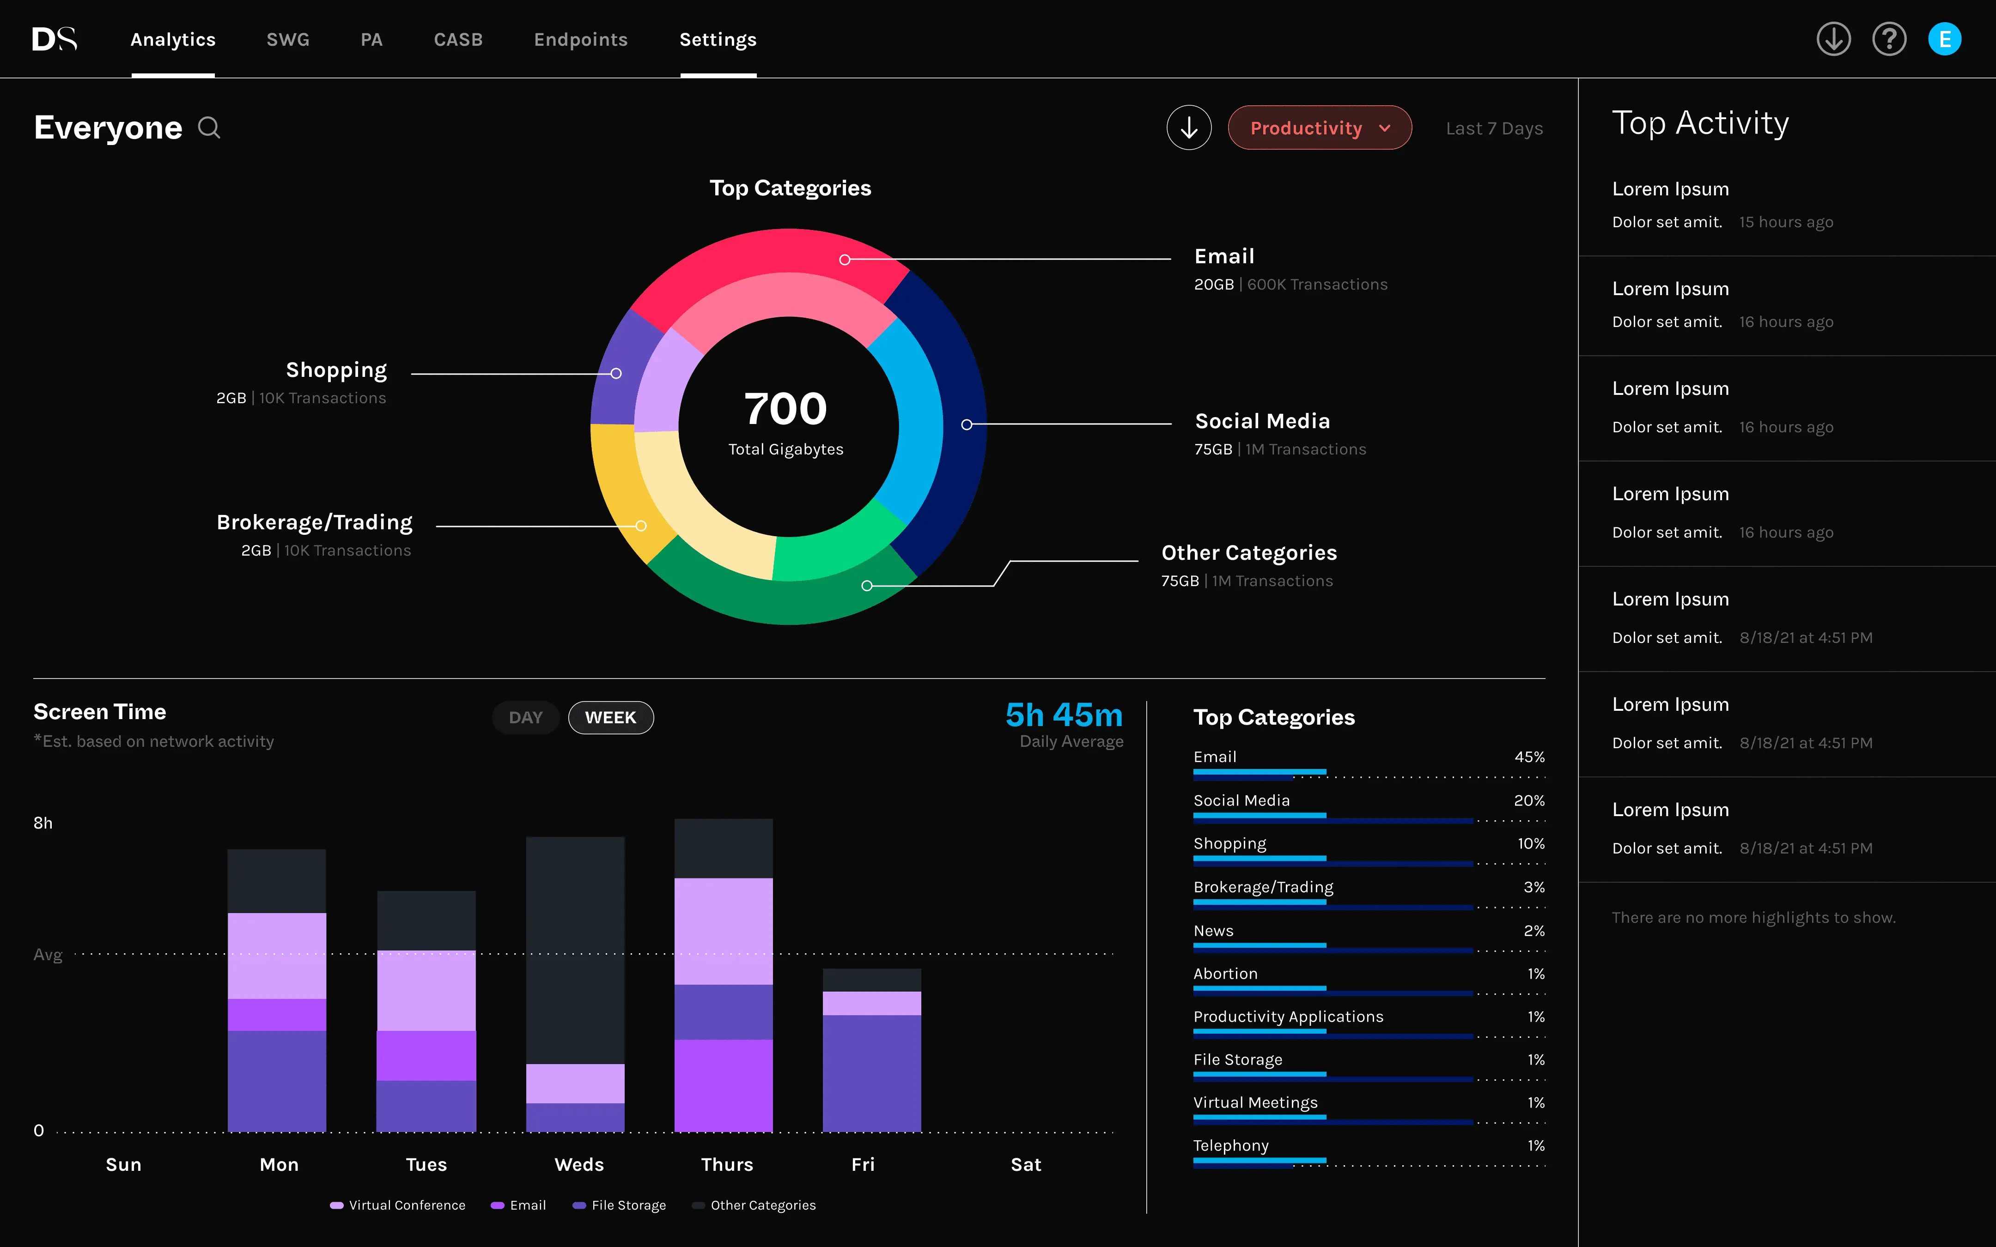The height and width of the screenshot is (1247, 1996).
Task: Click the red Email segment of donut
Action: (x=771, y=252)
